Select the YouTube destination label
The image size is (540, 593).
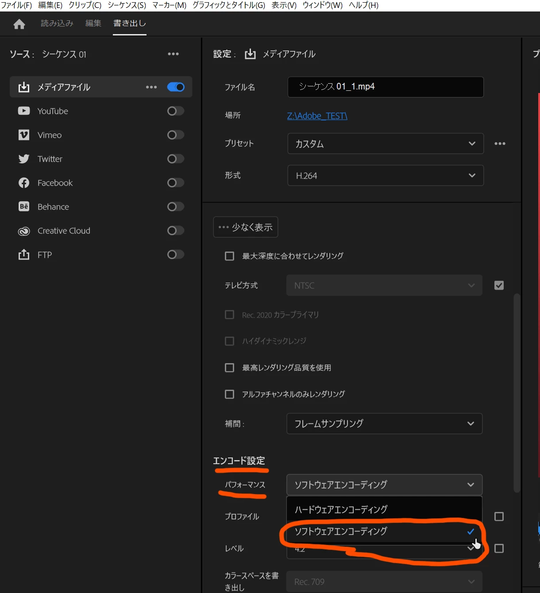pos(53,111)
